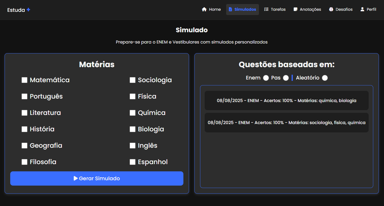
Task: Click the Português label text
Action: tap(46, 96)
